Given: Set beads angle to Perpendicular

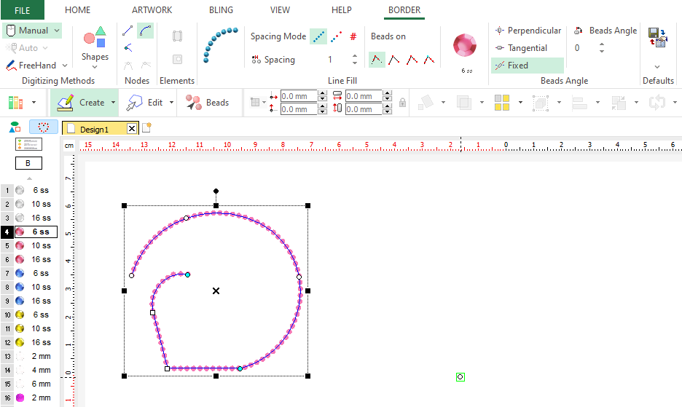Looking at the screenshot, I should pyautogui.click(x=528, y=31).
